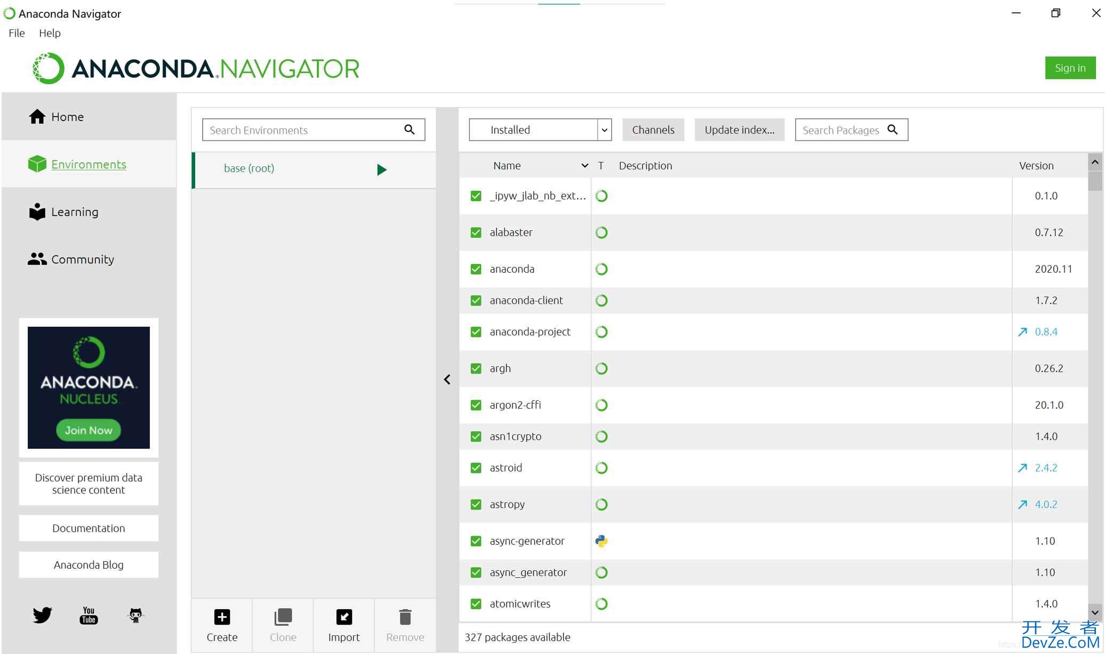Click the package list scrollbar down arrow
Viewport: 1105px width, 654px height.
(1095, 612)
